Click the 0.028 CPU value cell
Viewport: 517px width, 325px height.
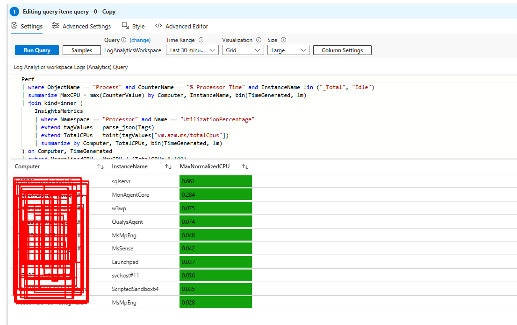click(x=215, y=302)
